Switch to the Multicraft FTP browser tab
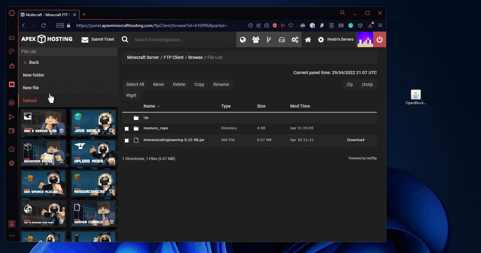The height and width of the screenshot is (253, 481). [x=47, y=14]
